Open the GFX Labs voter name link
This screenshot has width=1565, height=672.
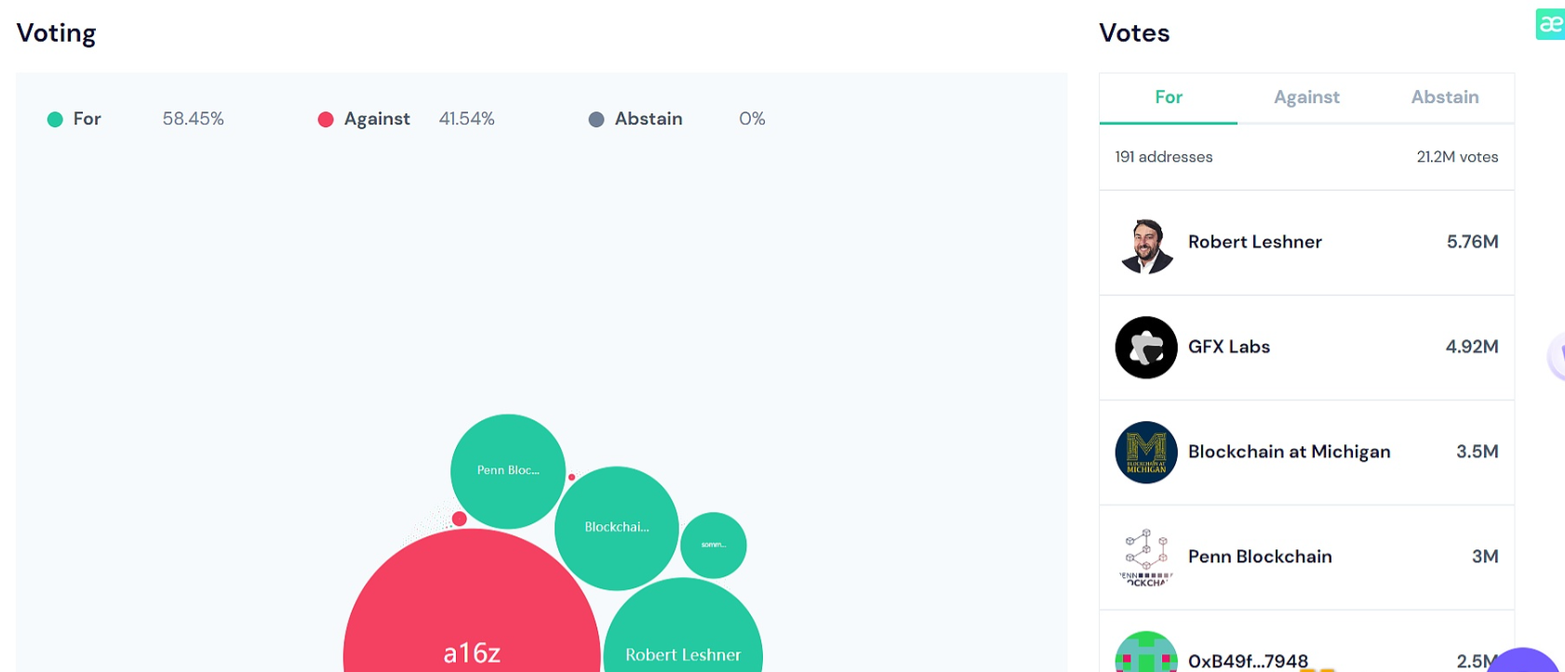pos(1228,348)
